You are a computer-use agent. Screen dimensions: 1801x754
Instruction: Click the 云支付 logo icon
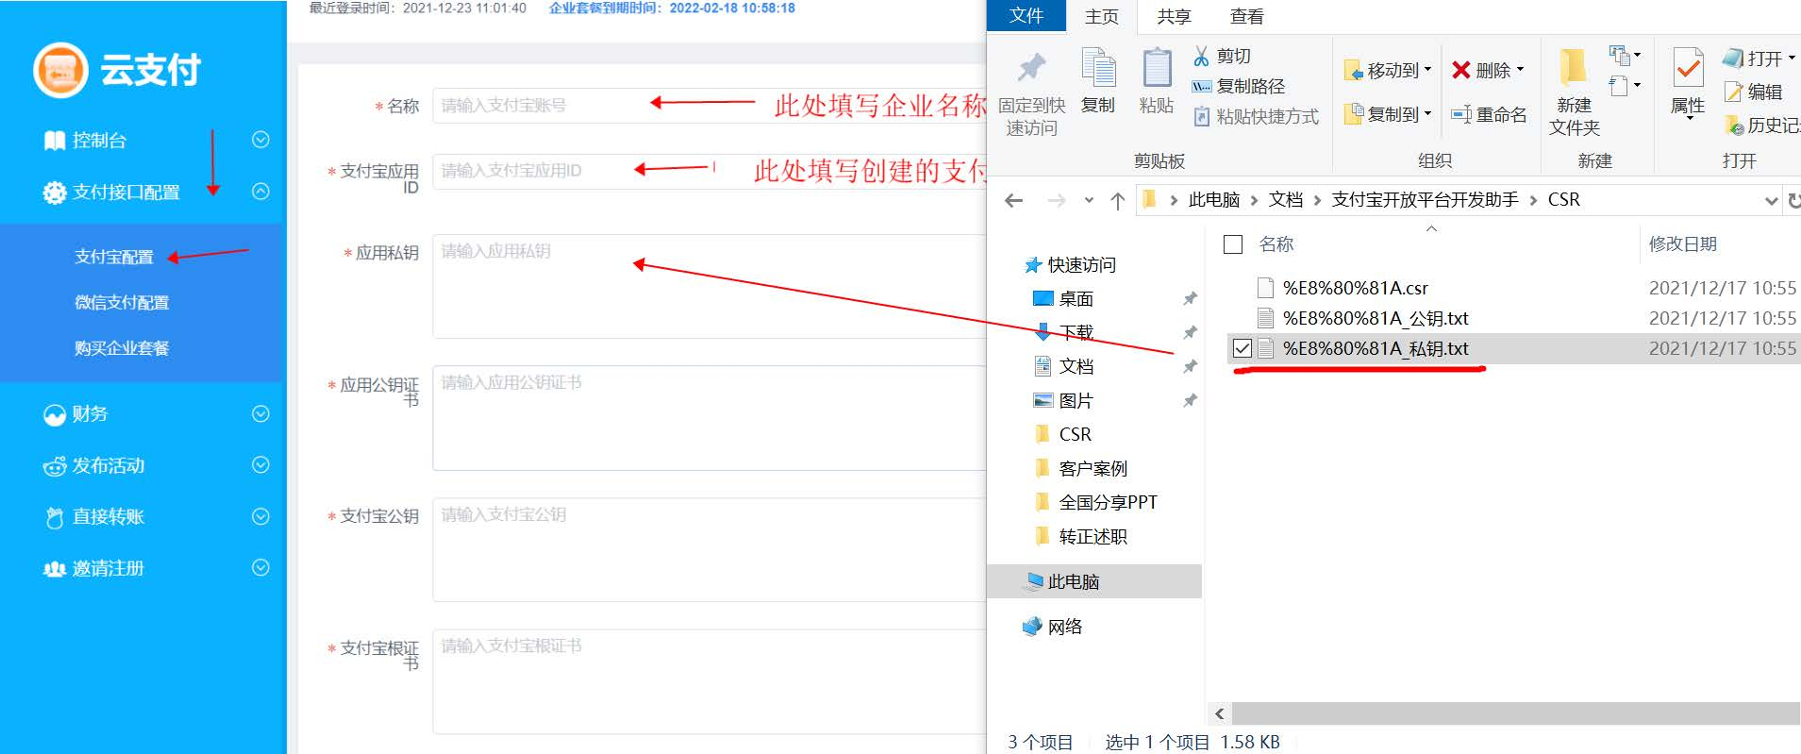pos(60,70)
